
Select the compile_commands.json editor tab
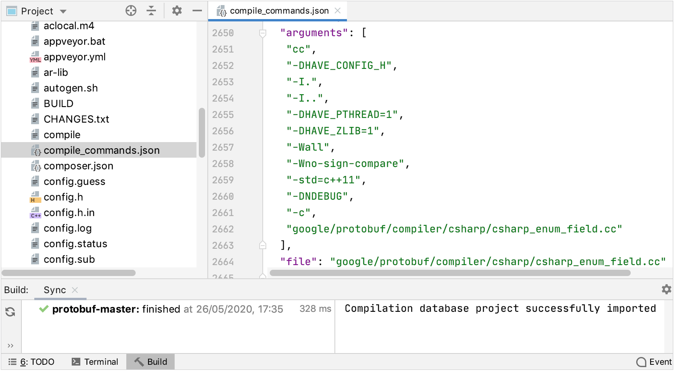(x=278, y=11)
